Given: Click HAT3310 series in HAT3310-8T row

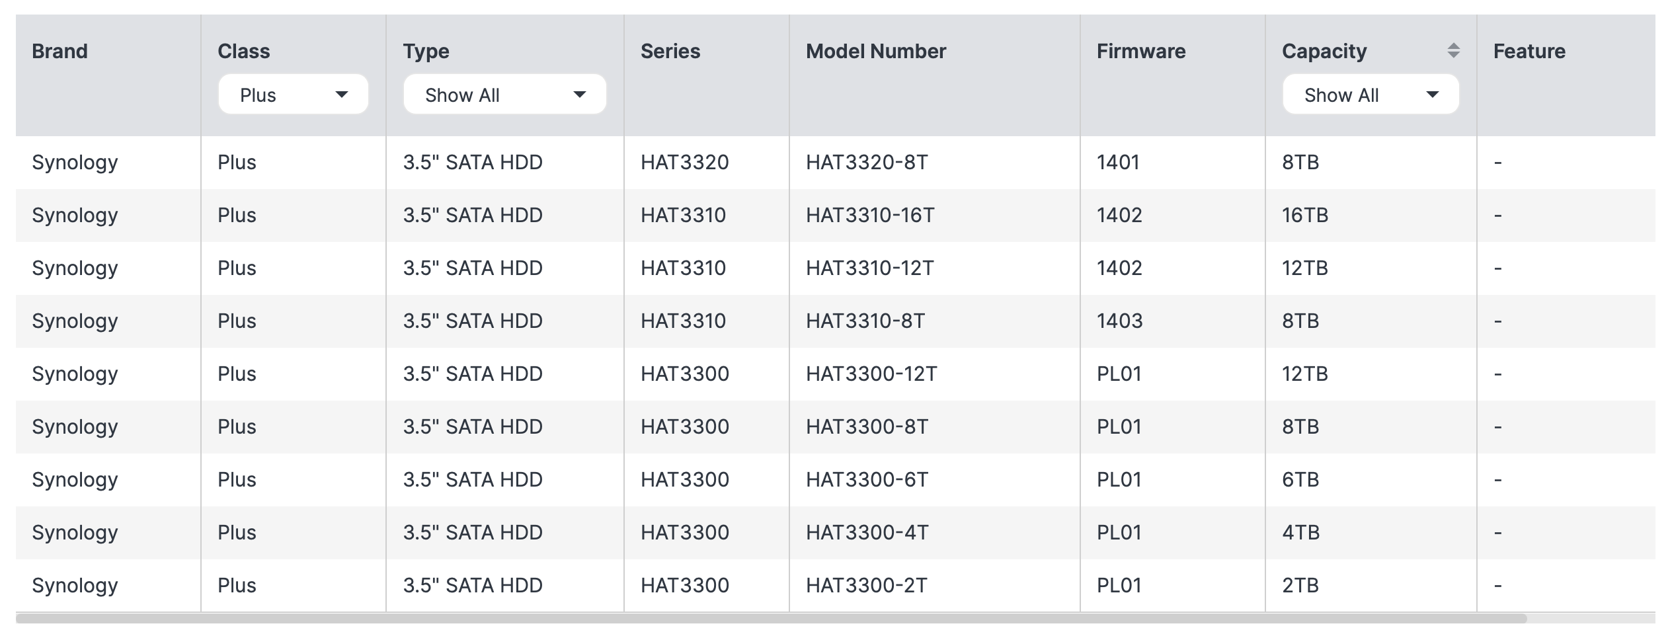Looking at the screenshot, I should pos(683,321).
